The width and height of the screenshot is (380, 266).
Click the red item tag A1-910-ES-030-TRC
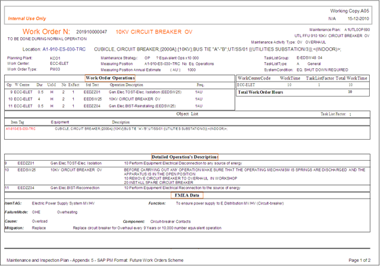click(x=20, y=129)
